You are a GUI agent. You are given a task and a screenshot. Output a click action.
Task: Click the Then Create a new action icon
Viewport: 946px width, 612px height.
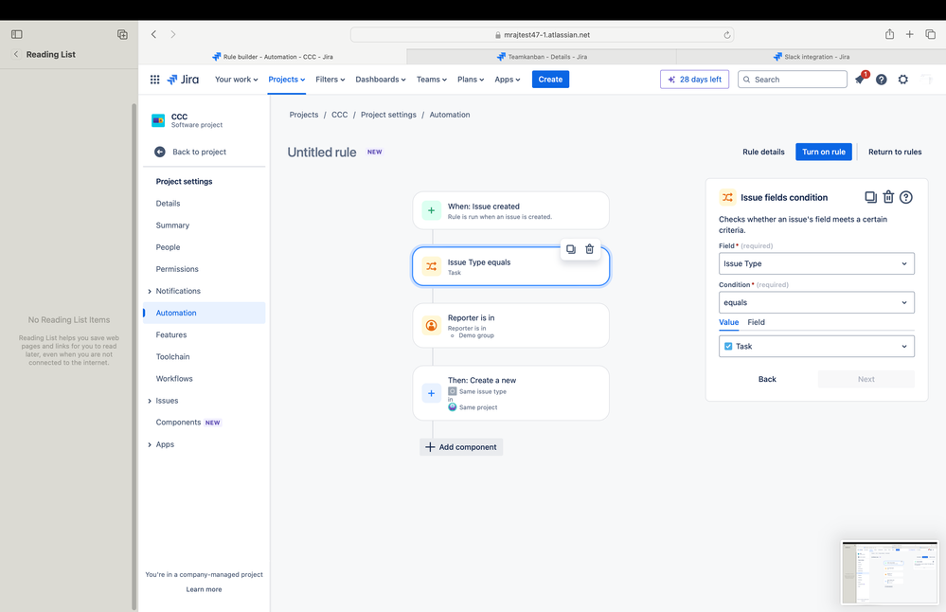pyautogui.click(x=432, y=393)
